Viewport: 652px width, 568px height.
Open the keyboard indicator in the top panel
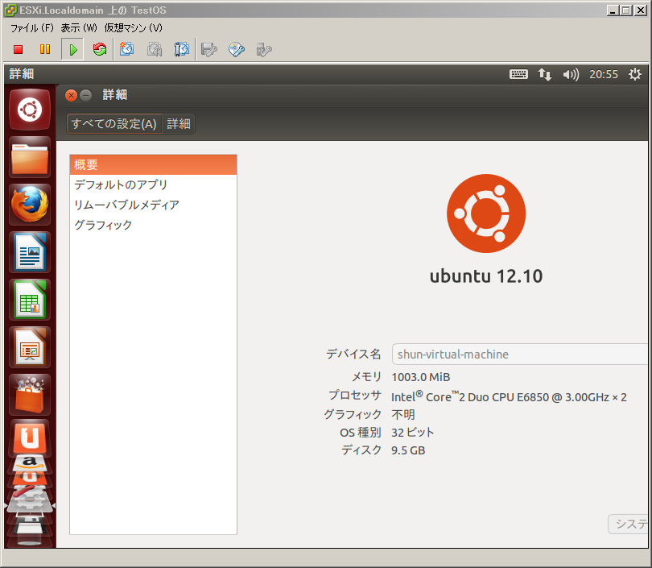coord(518,74)
